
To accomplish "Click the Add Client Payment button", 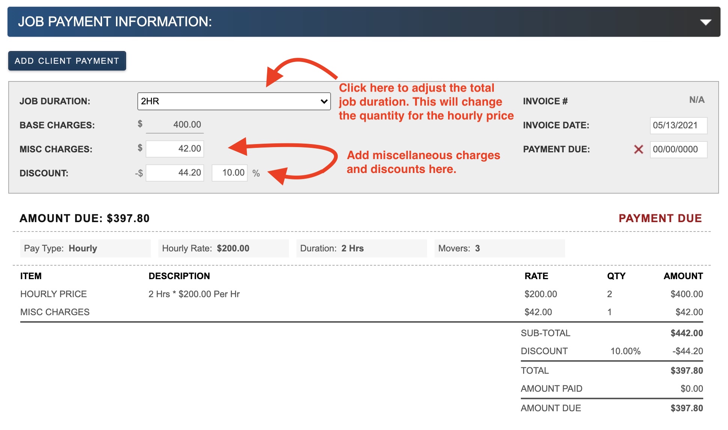I will [x=67, y=61].
